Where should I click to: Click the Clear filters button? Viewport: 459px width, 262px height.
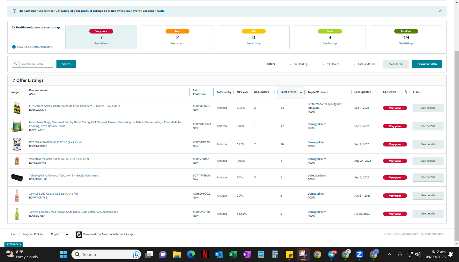[396, 64]
